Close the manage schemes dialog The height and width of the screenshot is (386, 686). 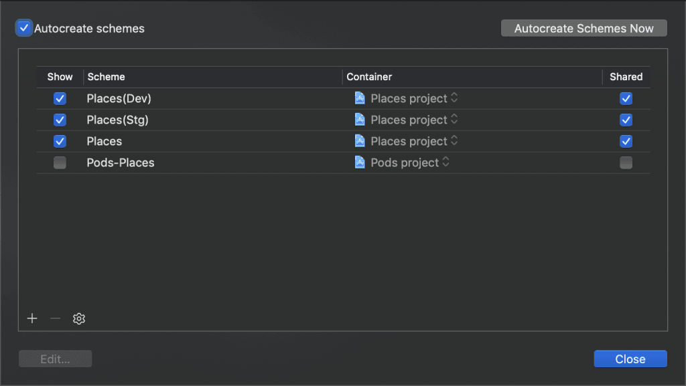pyautogui.click(x=630, y=359)
